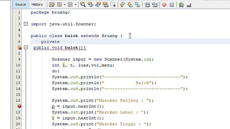Click string "Masukan Tinggi : "
Viewport: 230px width, 129px height.
point(121,124)
